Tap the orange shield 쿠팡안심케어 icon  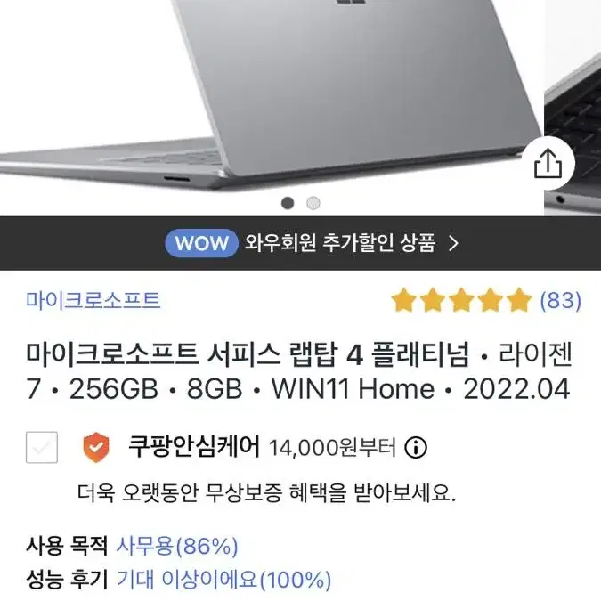[96, 447]
